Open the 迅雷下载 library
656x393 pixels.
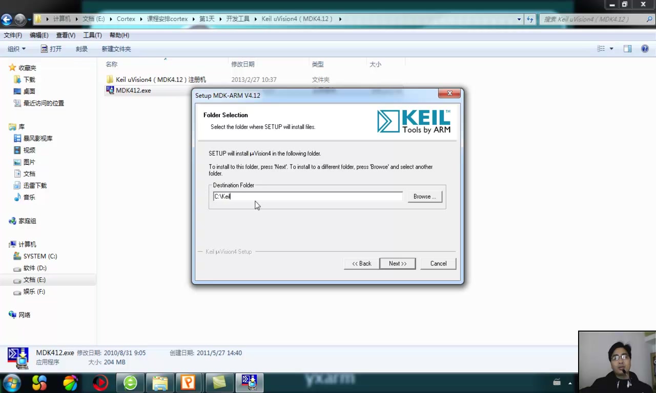(x=35, y=186)
